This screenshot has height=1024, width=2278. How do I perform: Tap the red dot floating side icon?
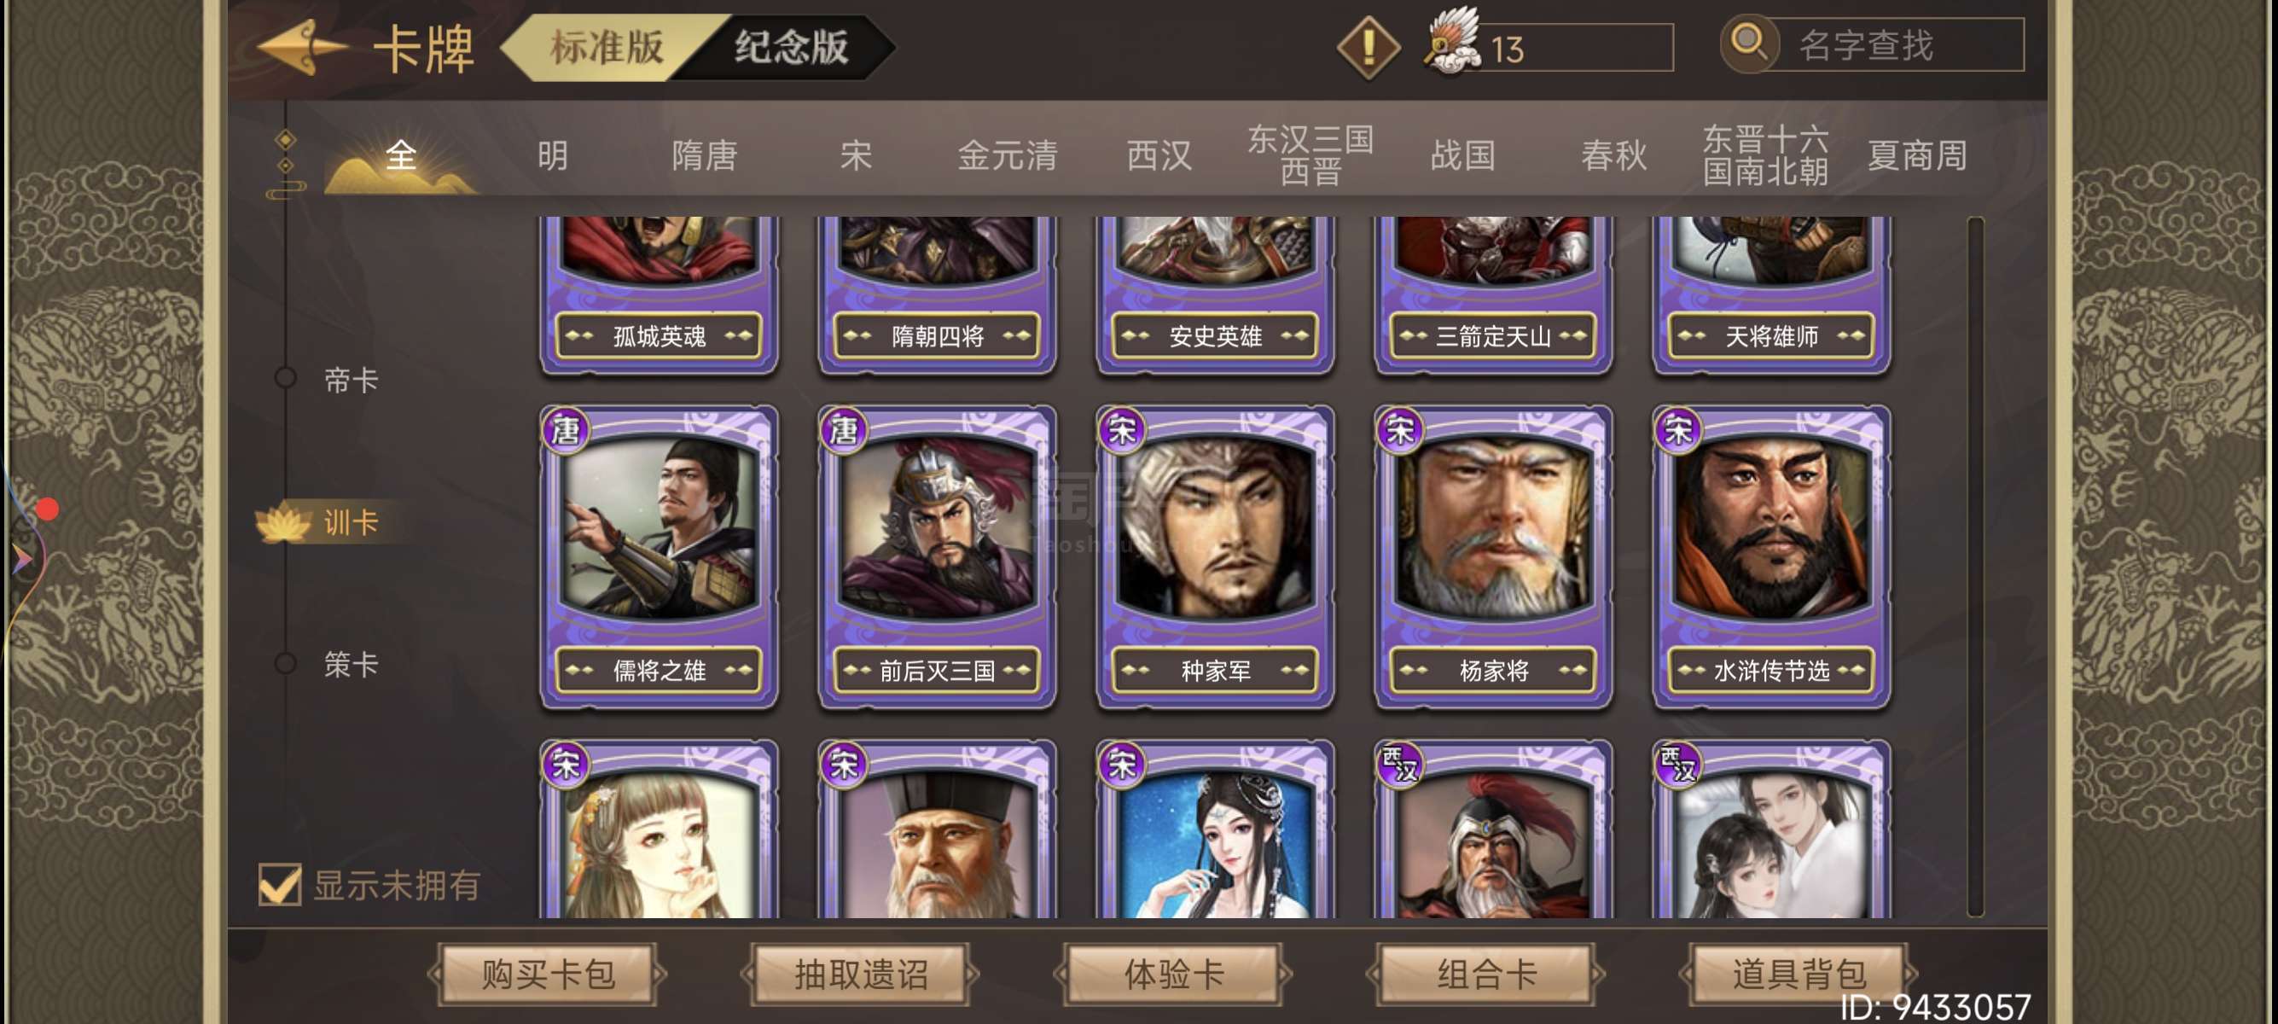click(47, 509)
